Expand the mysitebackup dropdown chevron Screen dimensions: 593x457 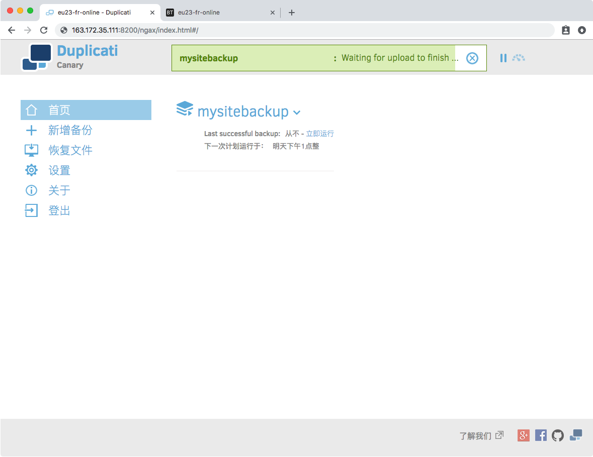pos(297,112)
